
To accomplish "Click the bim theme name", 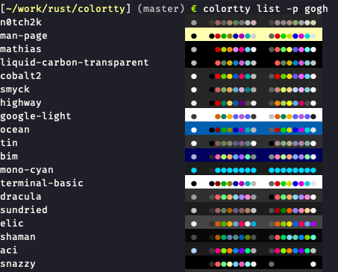I will (x=9, y=156).
